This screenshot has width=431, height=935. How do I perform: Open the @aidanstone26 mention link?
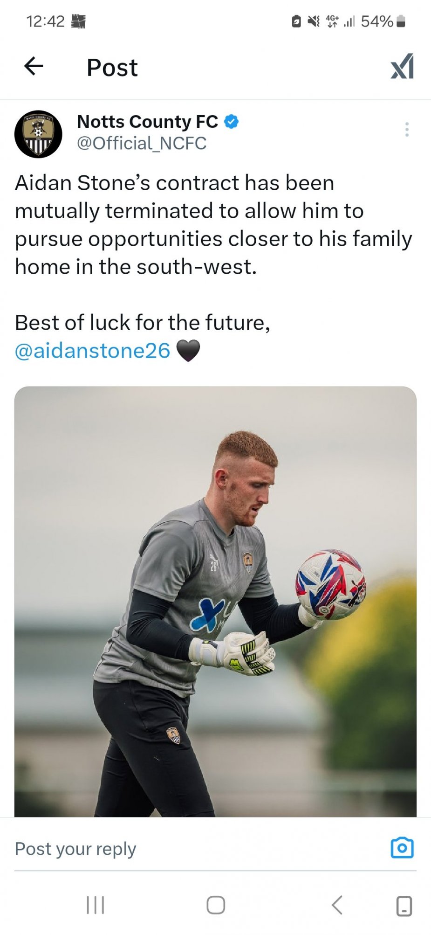coord(93,351)
